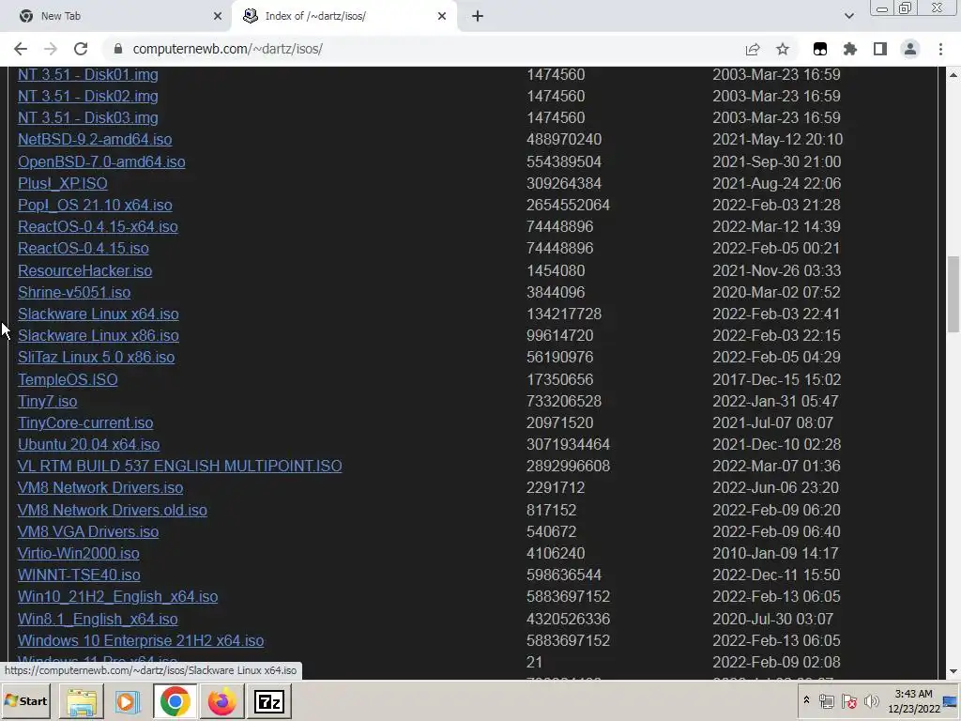Open File Explorer from the taskbar
The height and width of the screenshot is (721, 961).
82,701
